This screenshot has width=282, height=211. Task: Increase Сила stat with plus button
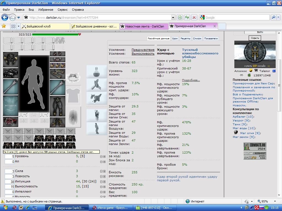click(104, 171)
